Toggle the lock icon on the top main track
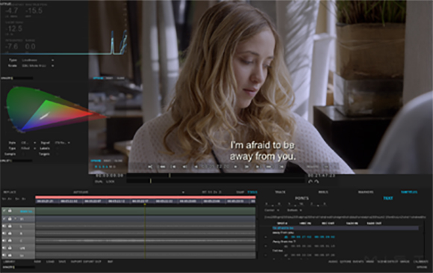 10,211
